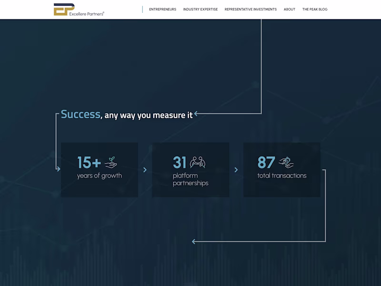Open the ENTREPRENEURS menu item
This screenshot has height=286, width=381.
[163, 9]
